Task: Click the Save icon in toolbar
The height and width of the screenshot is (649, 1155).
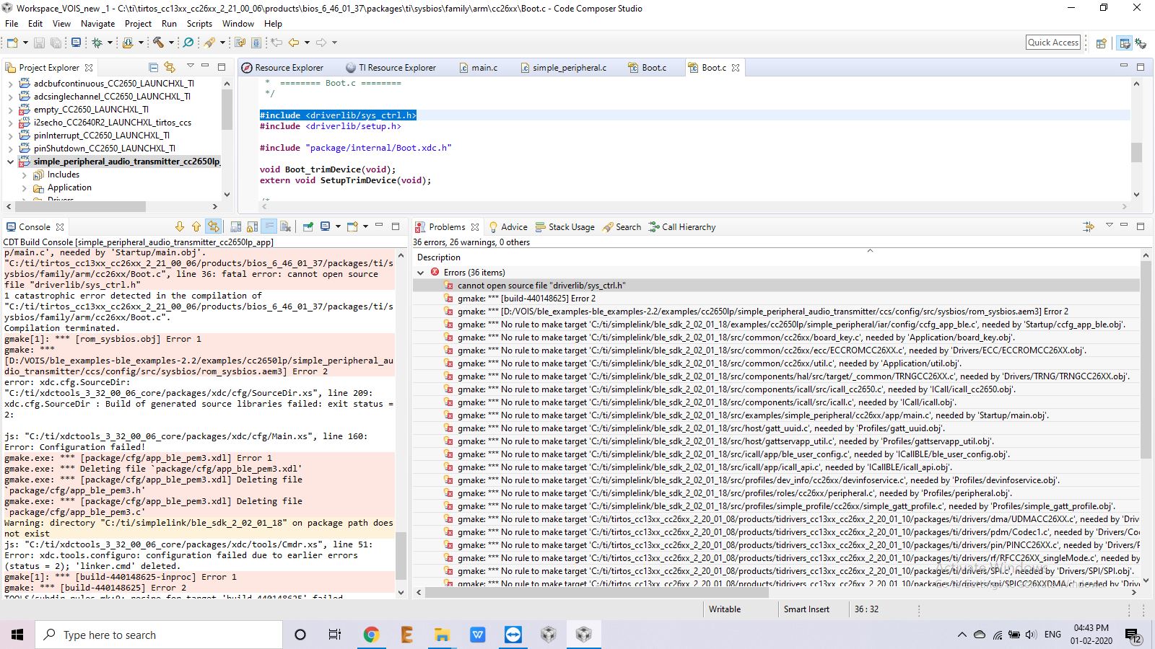Action: (39, 43)
